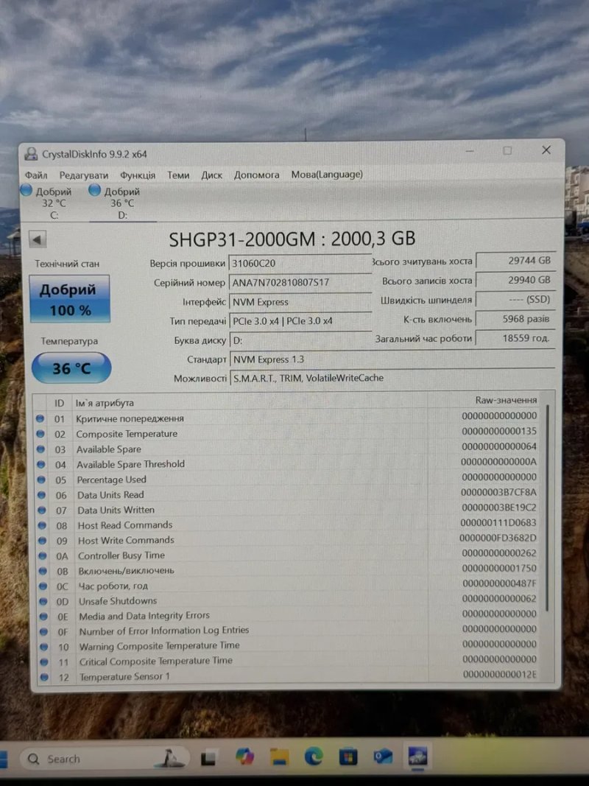The height and width of the screenshot is (786, 589).
Task: Click the status dot for Temperature Sensor 1
Action: pos(44,677)
